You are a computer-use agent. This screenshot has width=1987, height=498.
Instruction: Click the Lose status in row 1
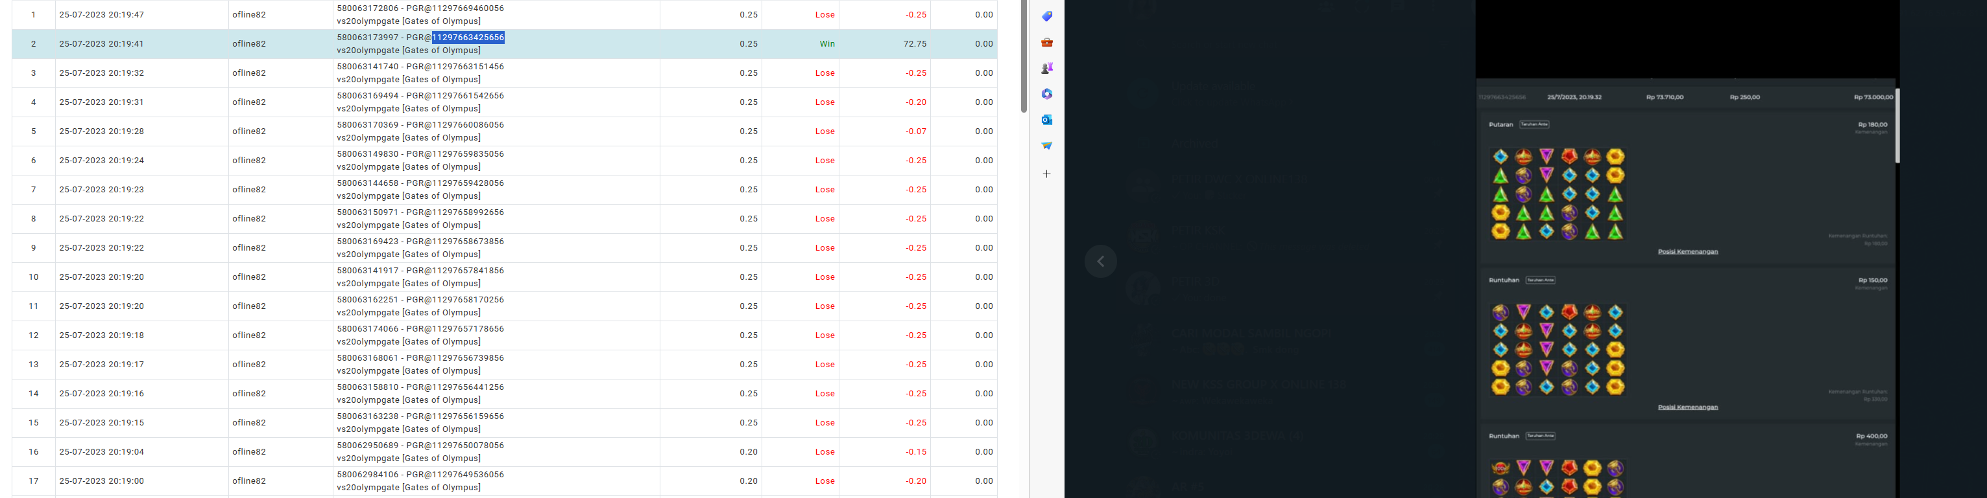coord(825,15)
